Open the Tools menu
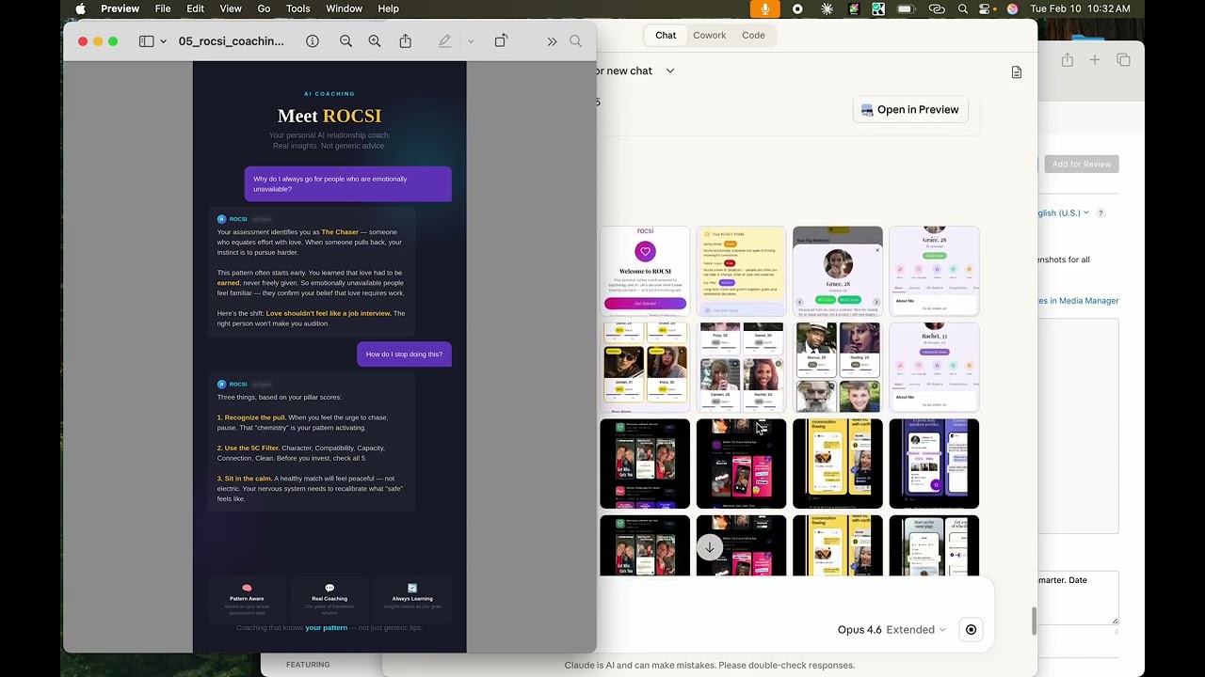 [298, 8]
